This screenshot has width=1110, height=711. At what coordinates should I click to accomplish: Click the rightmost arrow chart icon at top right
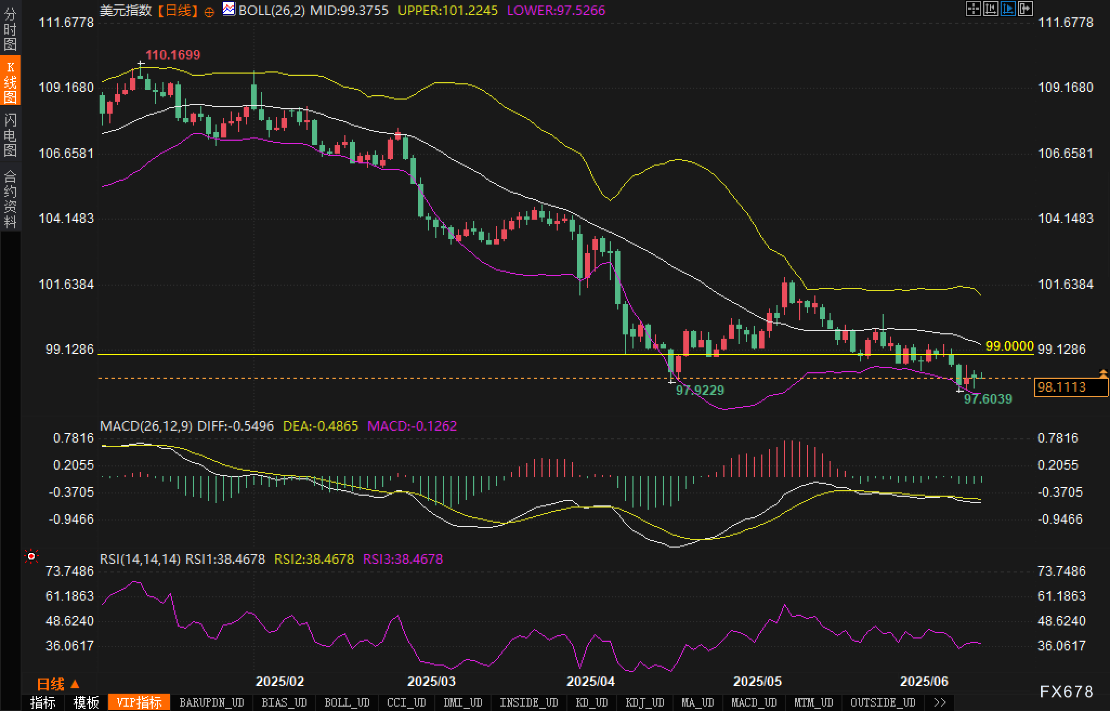point(1025,9)
